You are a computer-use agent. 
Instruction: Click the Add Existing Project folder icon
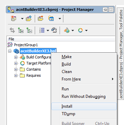tap(29, 18)
